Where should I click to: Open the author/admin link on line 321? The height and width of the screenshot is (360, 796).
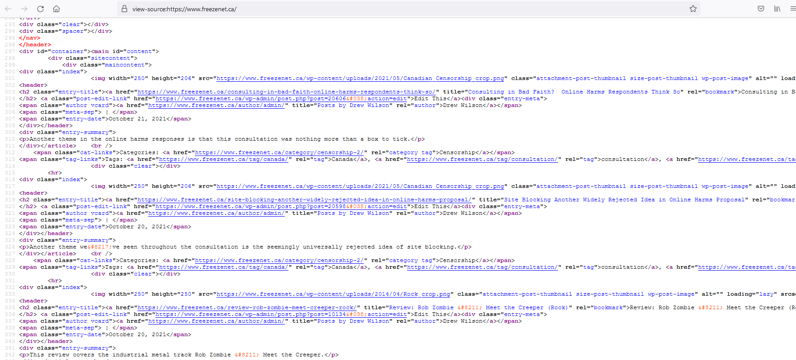tap(217, 213)
